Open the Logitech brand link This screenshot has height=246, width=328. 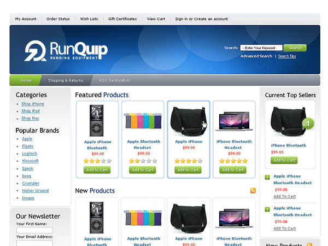click(30, 153)
